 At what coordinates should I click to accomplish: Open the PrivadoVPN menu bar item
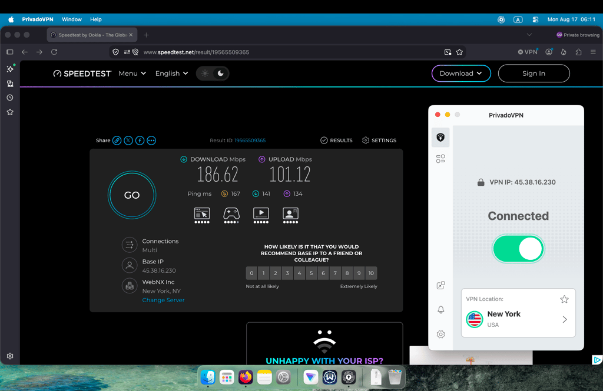[37, 19]
